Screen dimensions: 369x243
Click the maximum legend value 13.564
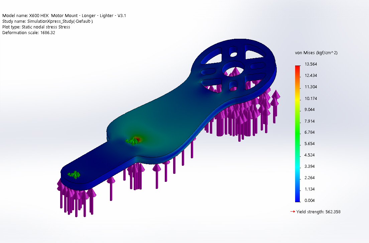pyautogui.click(x=311, y=64)
